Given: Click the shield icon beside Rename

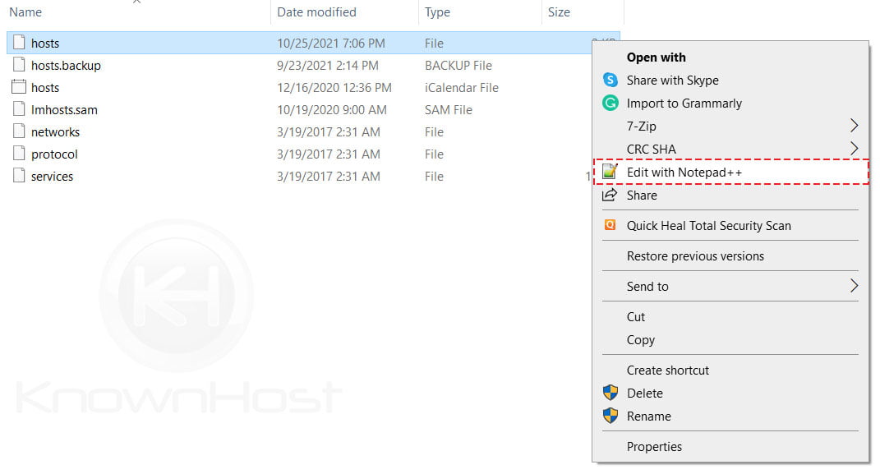Looking at the screenshot, I should 609,416.
